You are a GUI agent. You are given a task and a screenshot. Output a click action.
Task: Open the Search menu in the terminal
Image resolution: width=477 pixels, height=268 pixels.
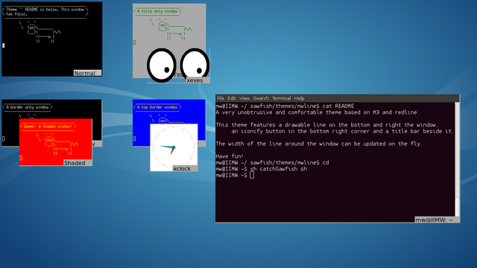pyautogui.click(x=261, y=98)
